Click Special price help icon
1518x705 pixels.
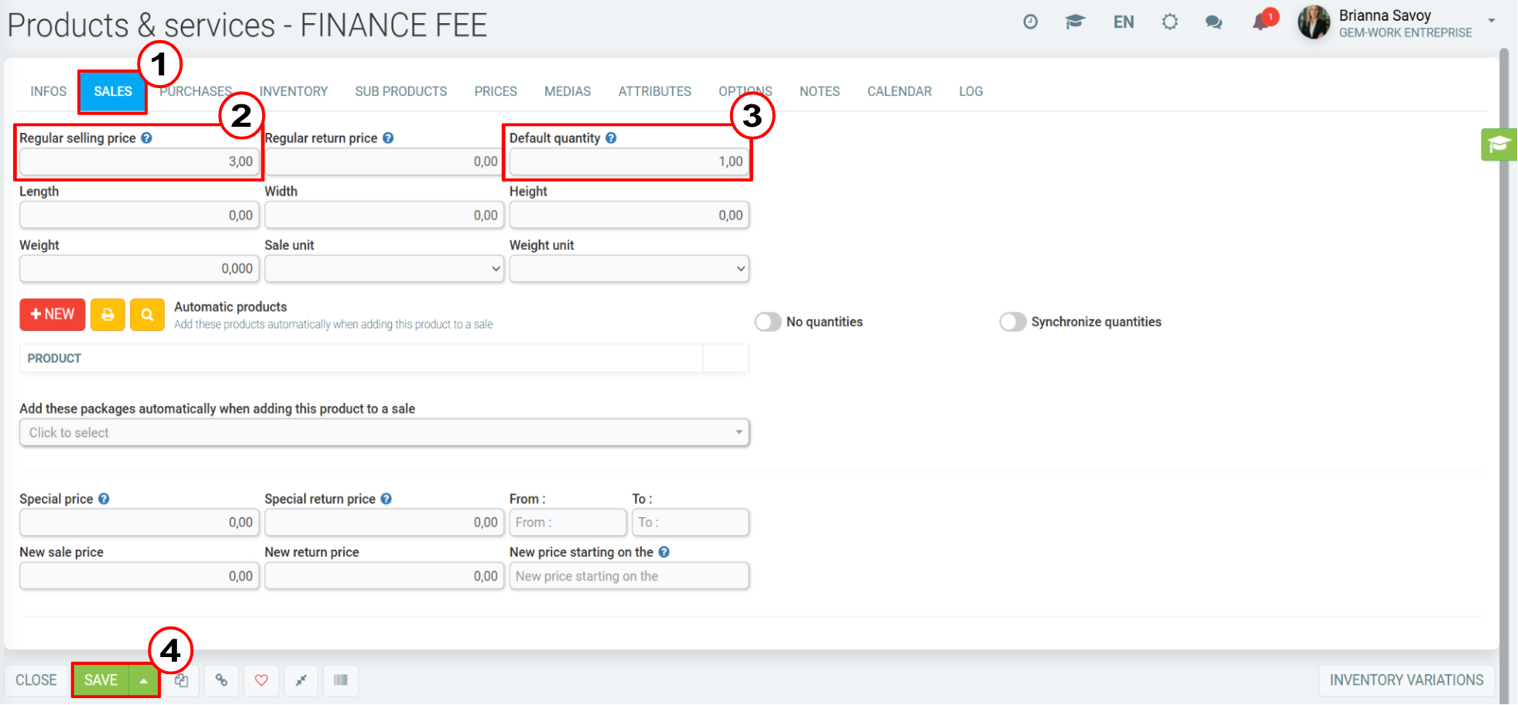point(104,499)
